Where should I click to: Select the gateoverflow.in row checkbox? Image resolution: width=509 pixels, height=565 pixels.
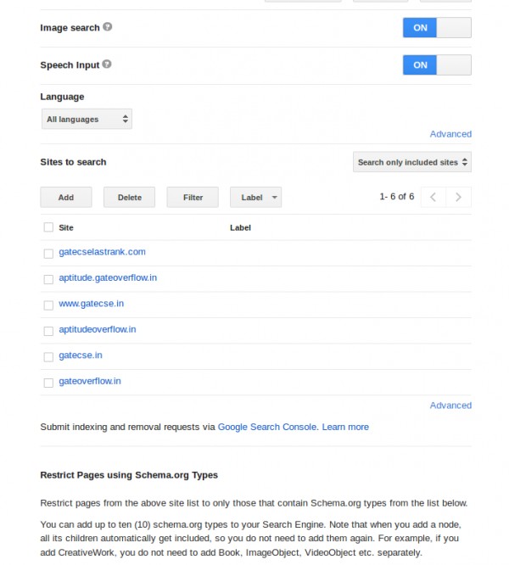[x=48, y=383]
